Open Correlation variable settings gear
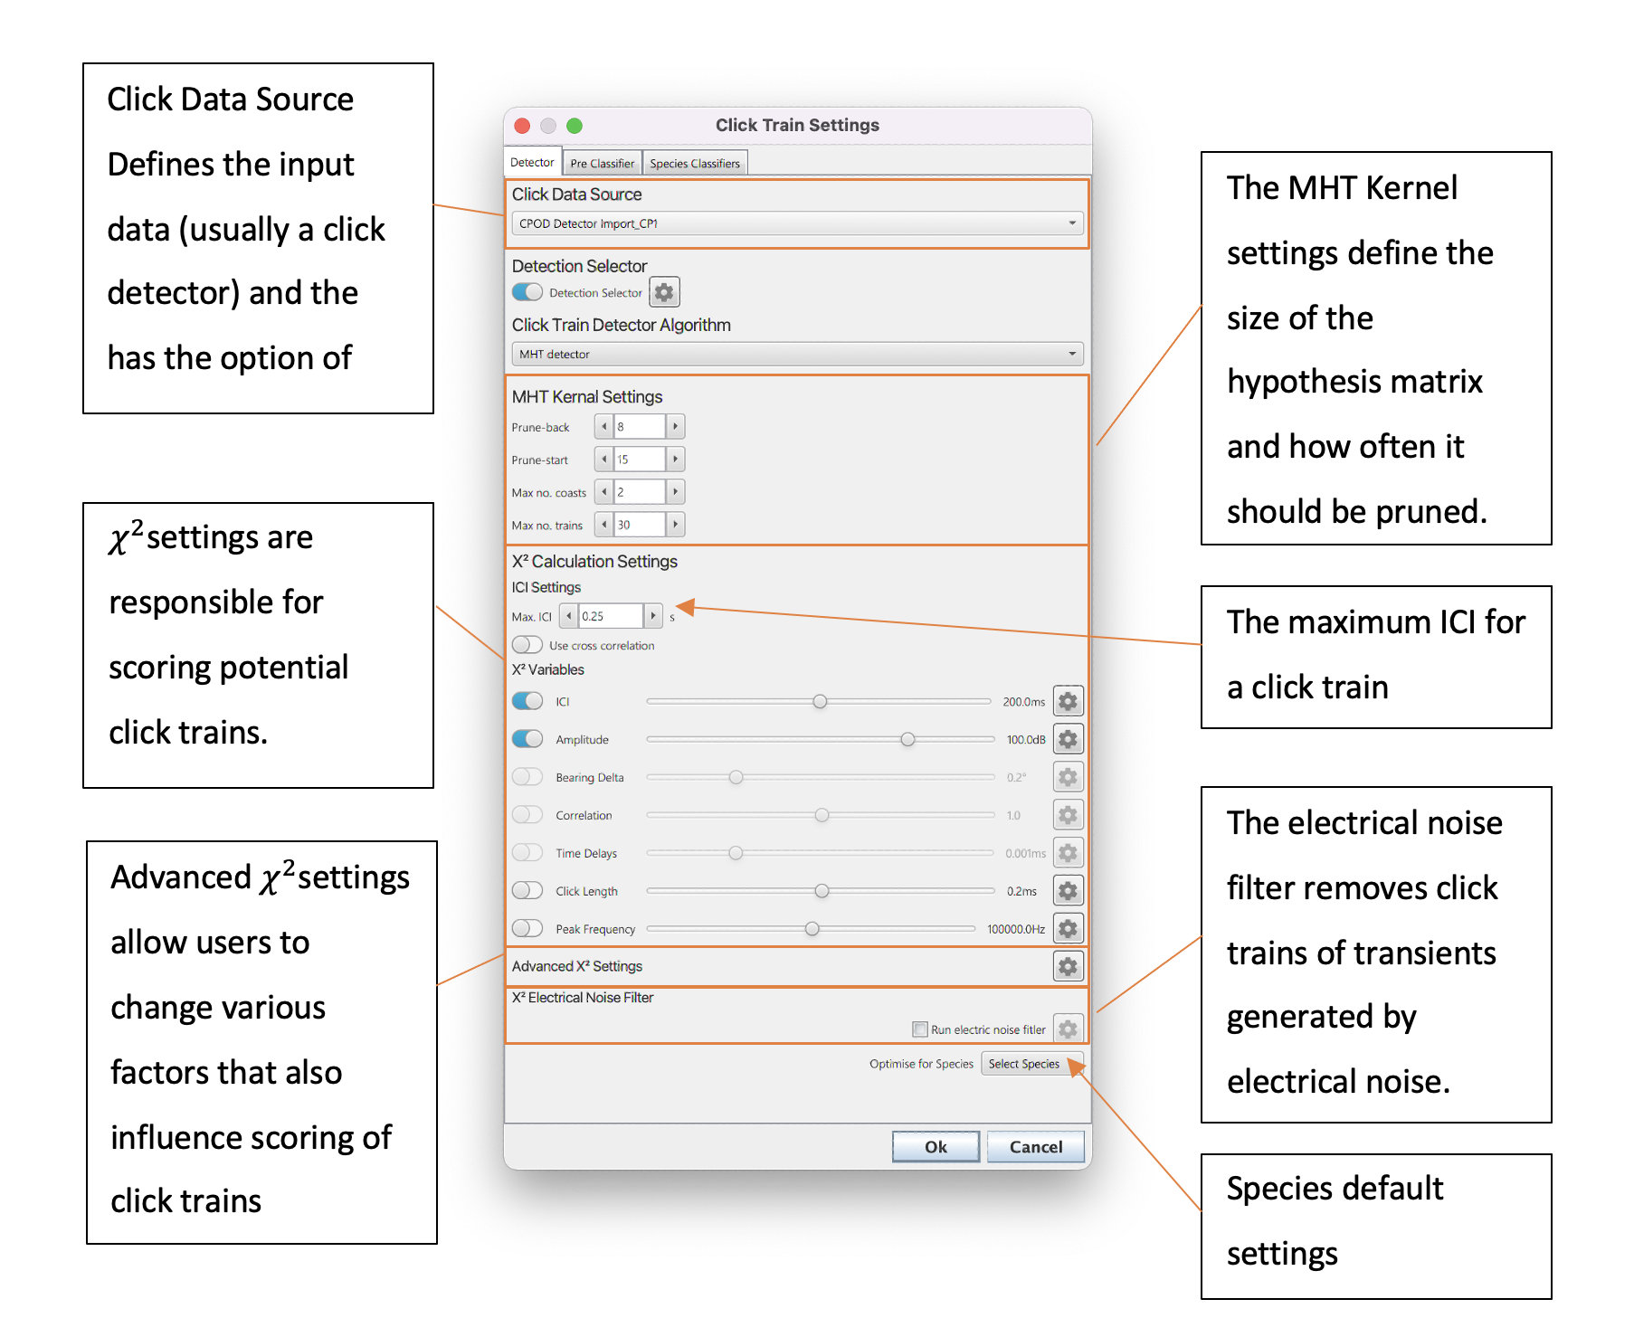This screenshot has width=1634, height=1337. pos(1068,815)
